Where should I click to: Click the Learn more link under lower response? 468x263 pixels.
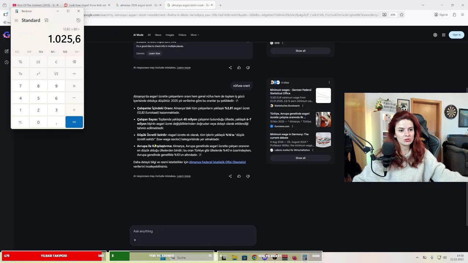(184, 176)
